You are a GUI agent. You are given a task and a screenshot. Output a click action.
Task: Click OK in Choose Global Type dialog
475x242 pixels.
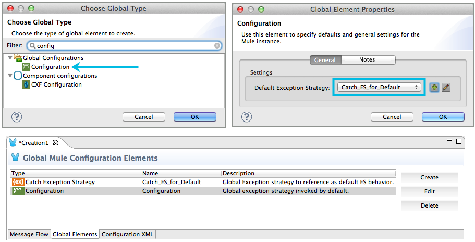195,117
